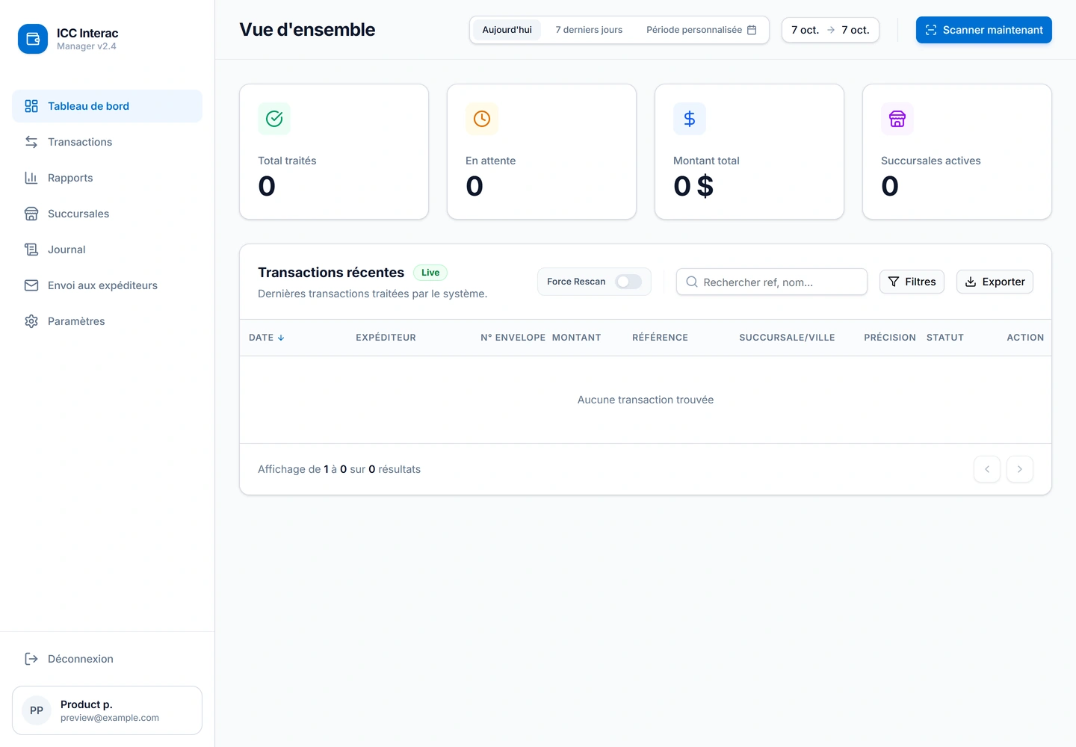Select the Aujourd'hui period tab
Screen dimensions: 1076x747
[x=507, y=30]
